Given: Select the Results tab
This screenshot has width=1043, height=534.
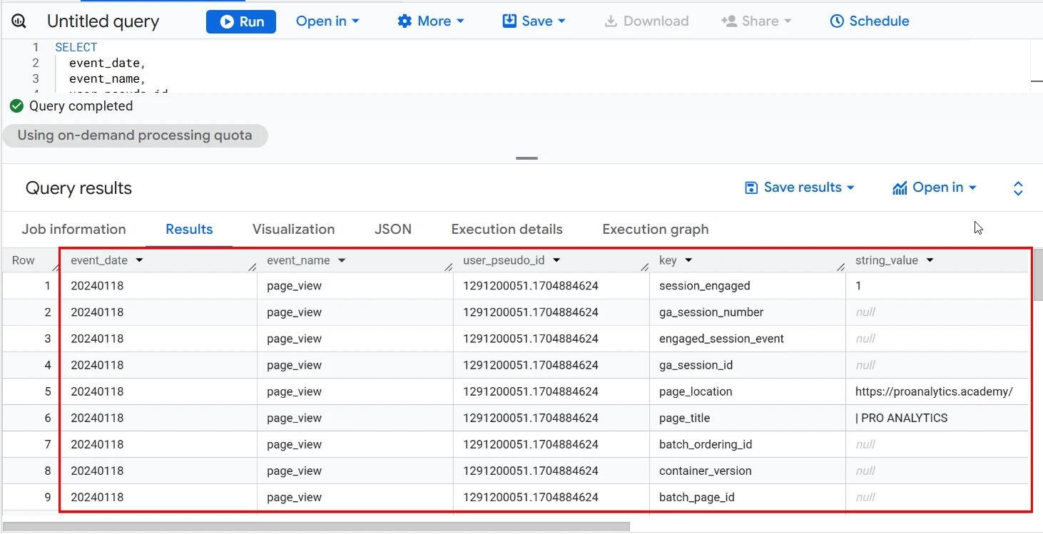Looking at the screenshot, I should coord(189,230).
